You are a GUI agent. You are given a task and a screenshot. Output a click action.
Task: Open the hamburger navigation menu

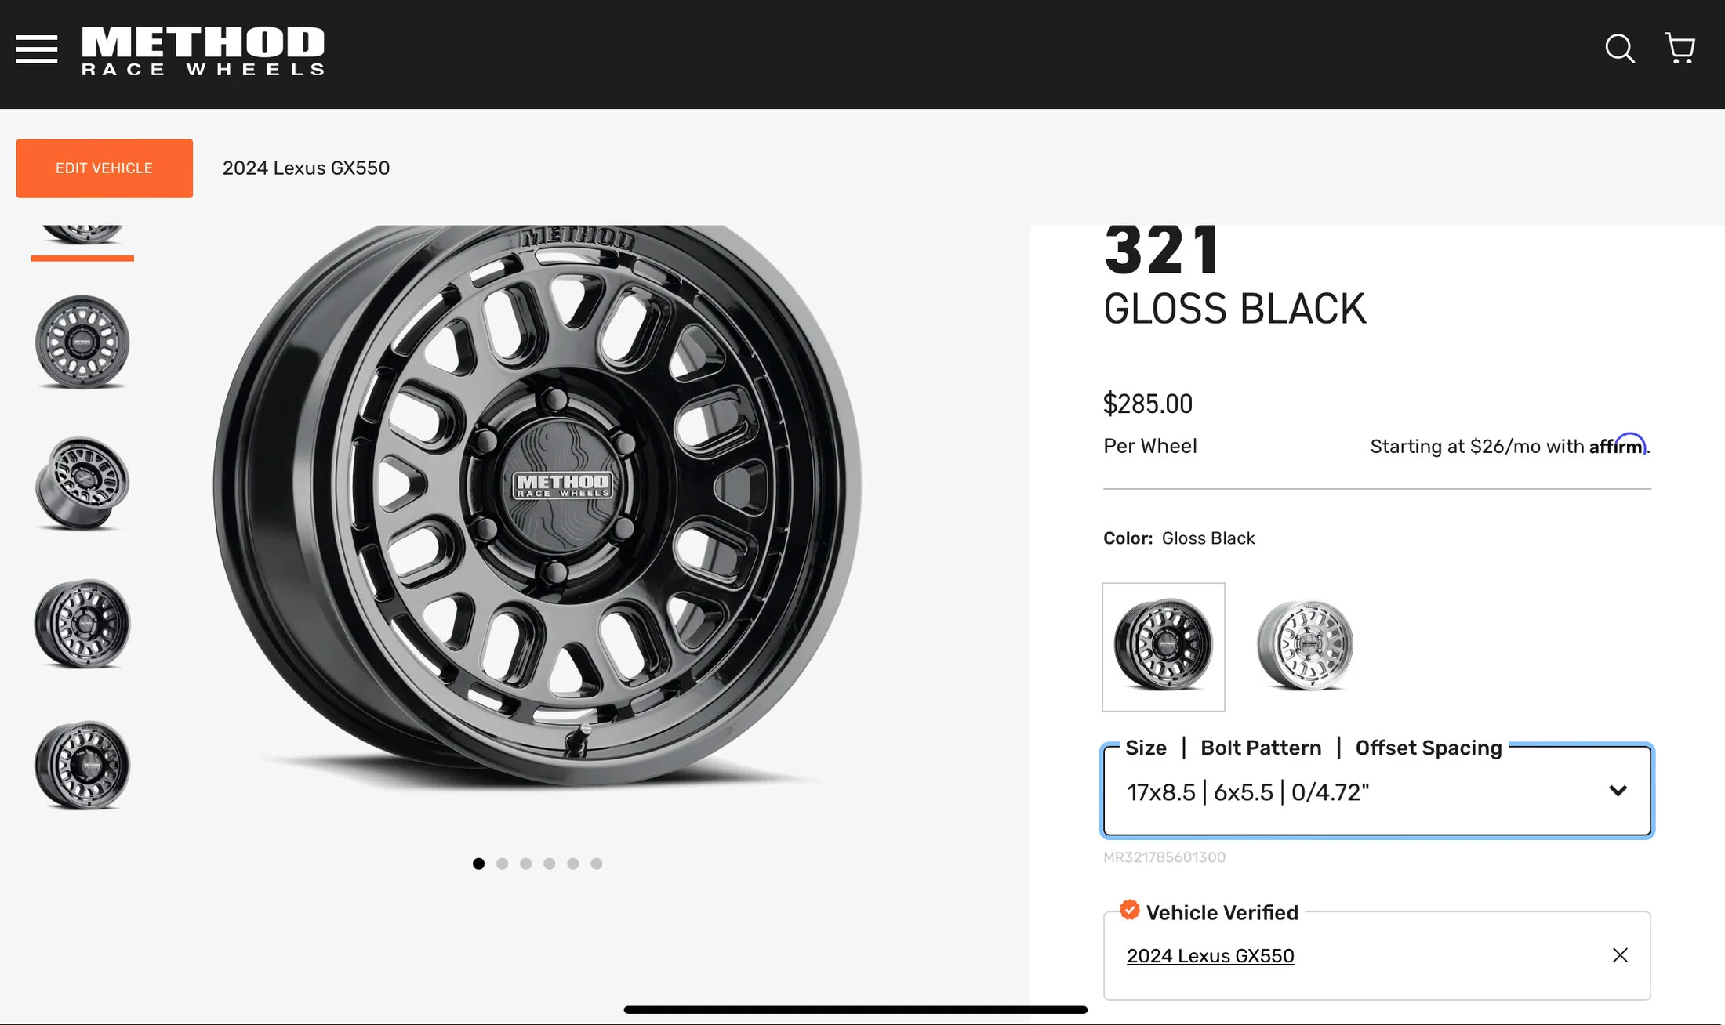37,49
